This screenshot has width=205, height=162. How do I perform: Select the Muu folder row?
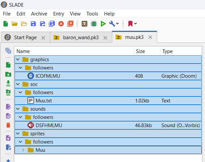pyautogui.click(x=108, y=150)
